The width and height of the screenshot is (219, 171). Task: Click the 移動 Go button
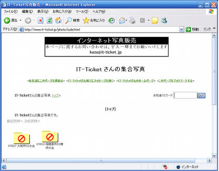tap(192, 29)
